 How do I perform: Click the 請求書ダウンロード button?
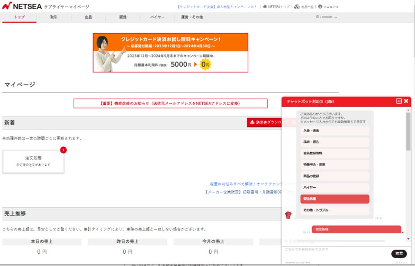coord(264,122)
